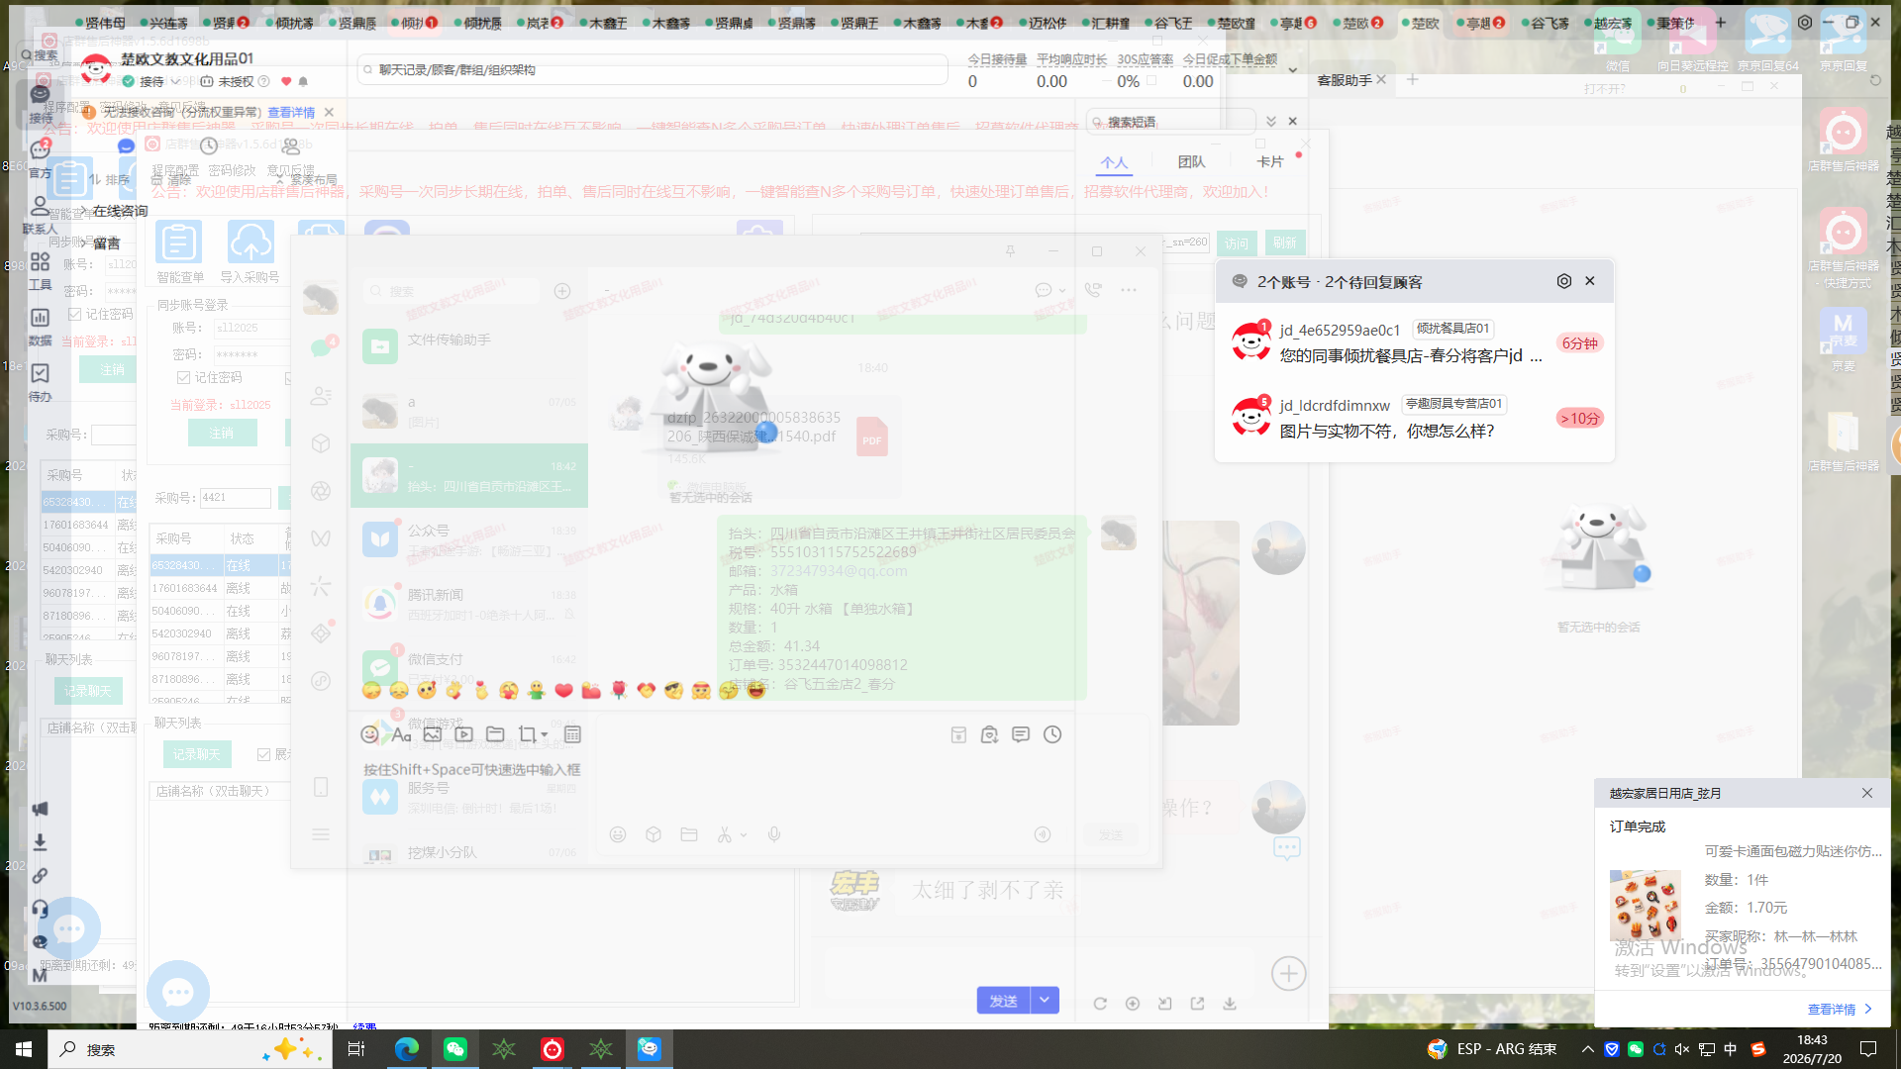Viewport: 1901px width, 1069px height.
Task: Click the microphone icon in WeChat input bar
Action: [774, 834]
